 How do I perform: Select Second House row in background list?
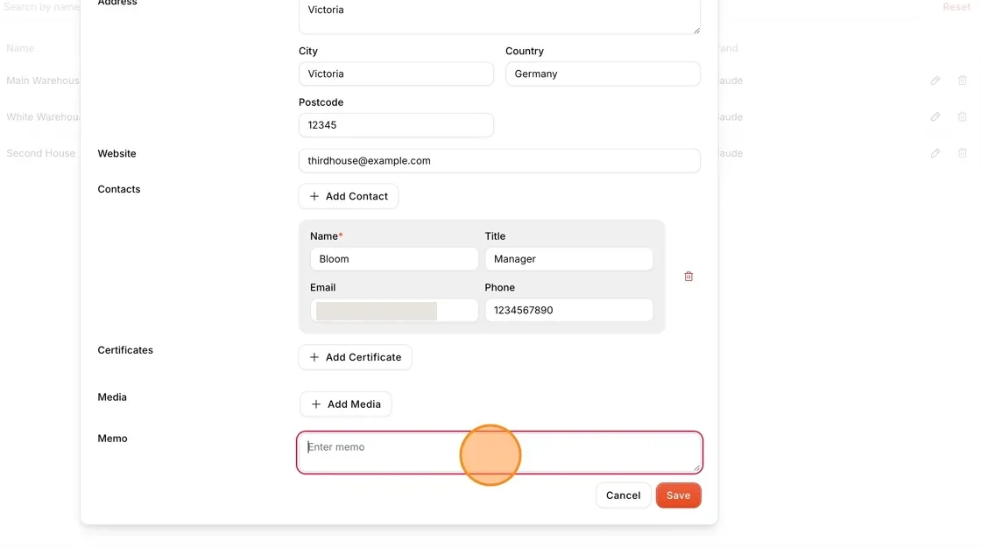pyautogui.click(x=40, y=153)
